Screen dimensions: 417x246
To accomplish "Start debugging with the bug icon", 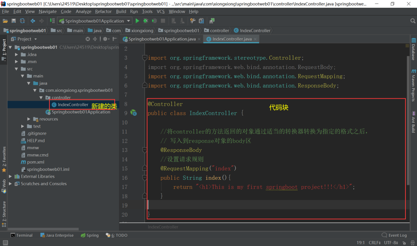I will [146, 21].
